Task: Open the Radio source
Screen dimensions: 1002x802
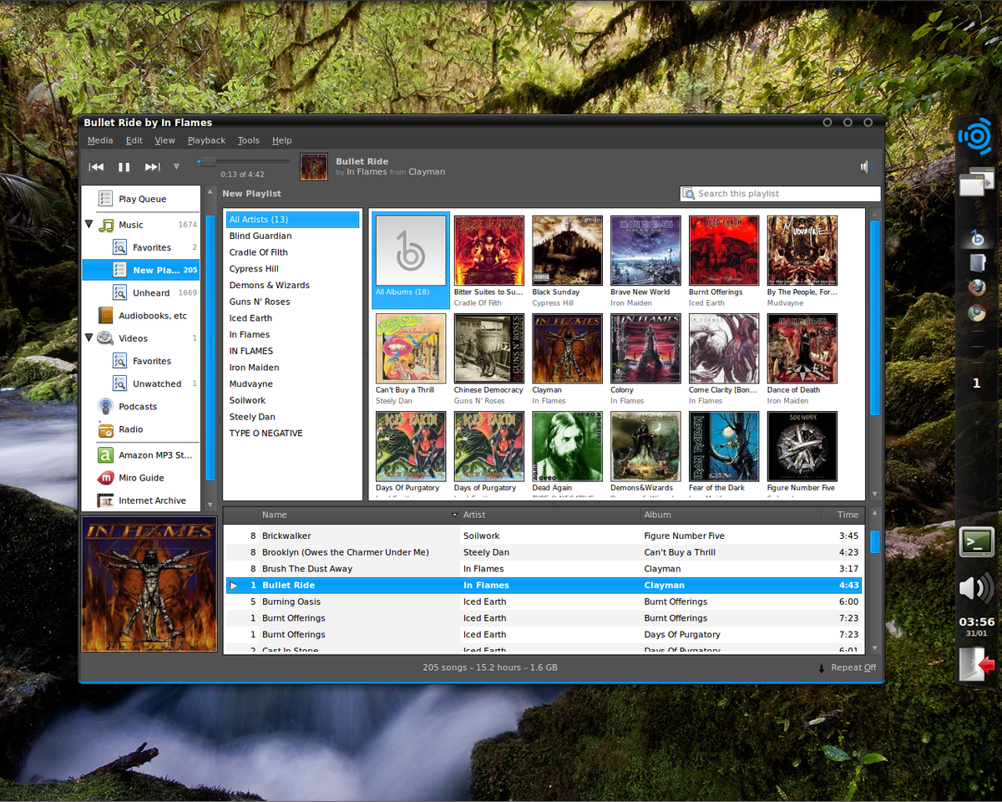Action: click(x=130, y=429)
